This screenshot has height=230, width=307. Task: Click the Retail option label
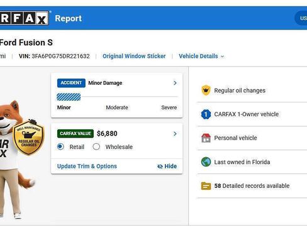pyautogui.click(x=77, y=147)
